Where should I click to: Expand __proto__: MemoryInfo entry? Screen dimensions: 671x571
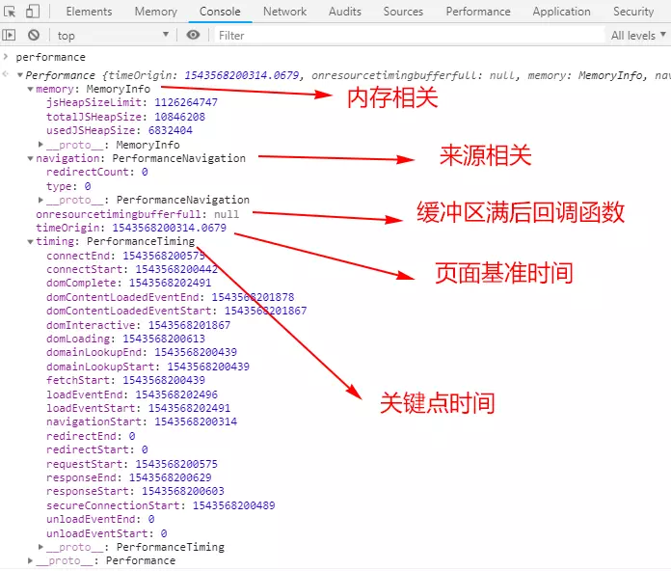coord(41,145)
